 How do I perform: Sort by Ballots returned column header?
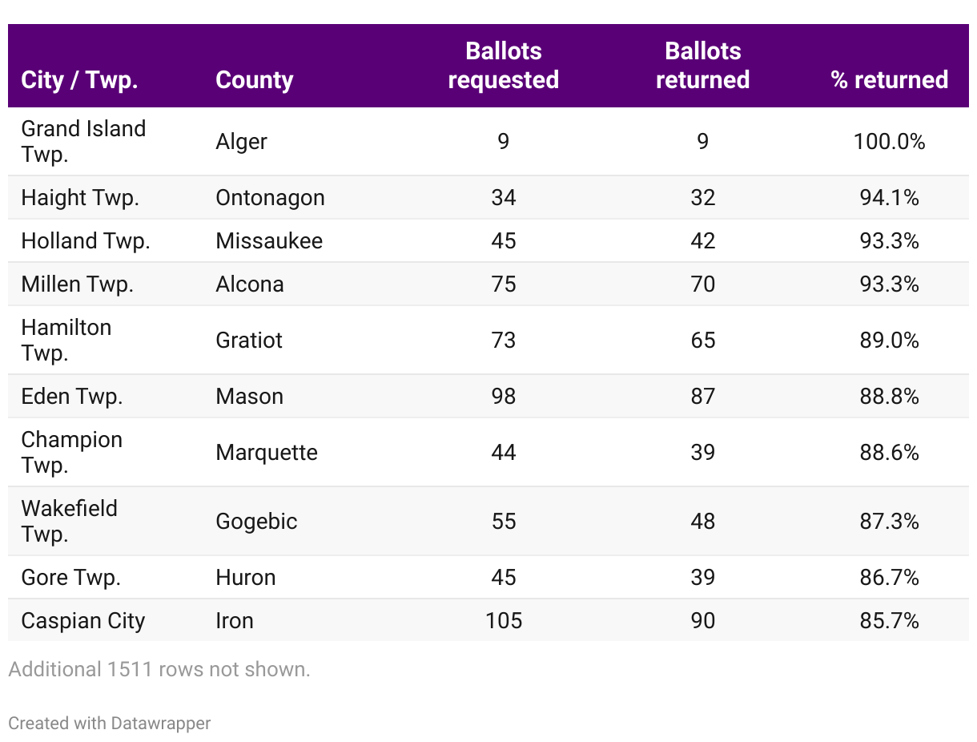[702, 66]
